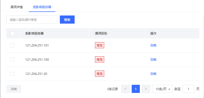Switch to 受影响服务器 tab

pyautogui.click(x=42, y=7)
